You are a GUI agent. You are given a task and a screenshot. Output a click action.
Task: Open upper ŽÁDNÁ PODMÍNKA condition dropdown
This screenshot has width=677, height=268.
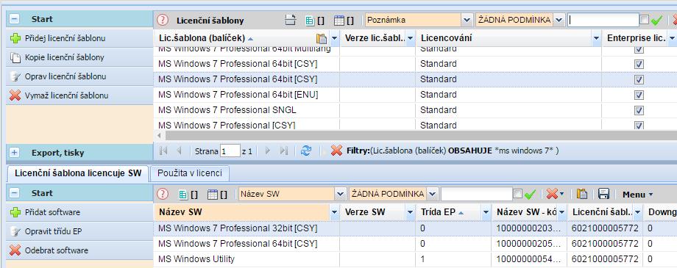click(559, 20)
